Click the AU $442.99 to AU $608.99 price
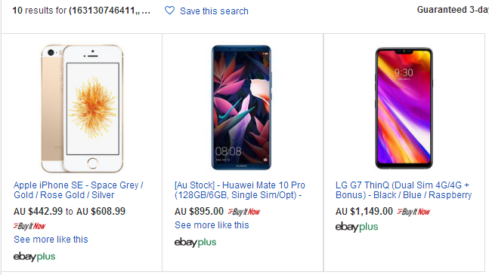The height and width of the screenshot is (275, 489). (70, 211)
